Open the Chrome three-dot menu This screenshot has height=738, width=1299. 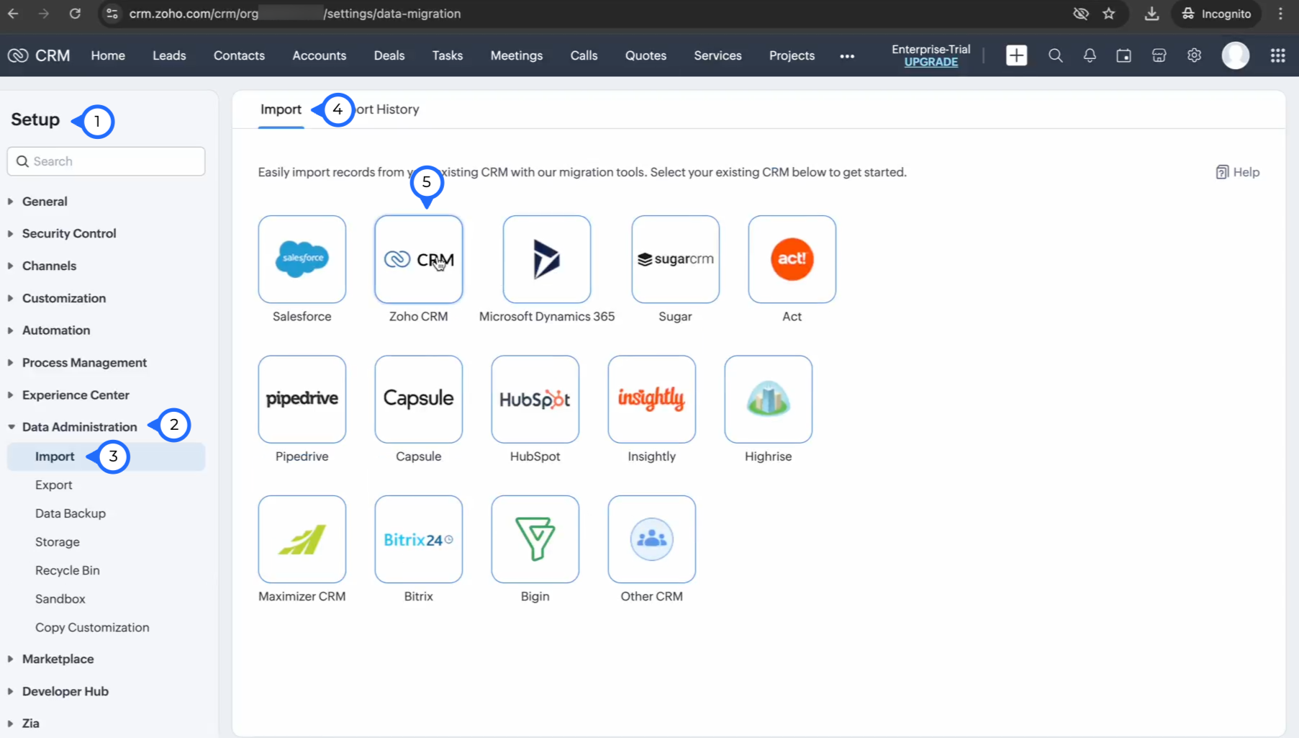(x=1280, y=14)
